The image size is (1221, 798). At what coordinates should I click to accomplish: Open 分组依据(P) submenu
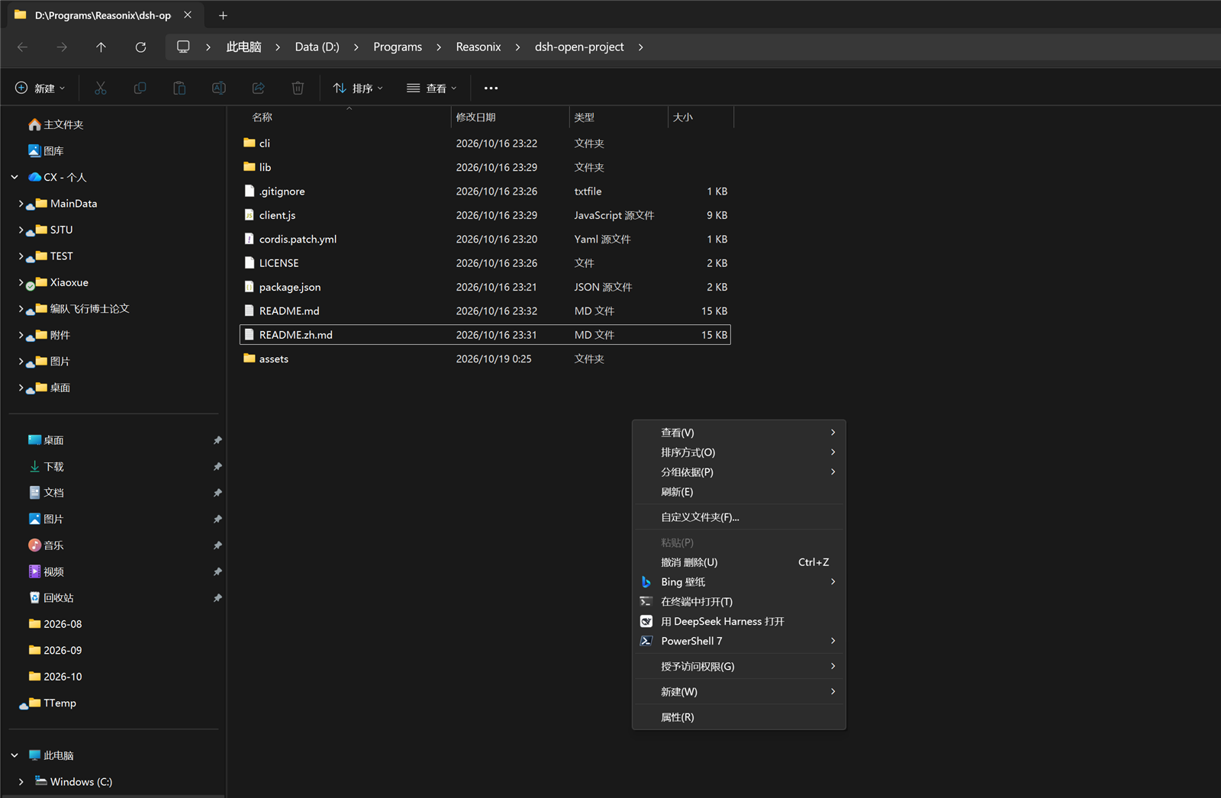pyautogui.click(x=739, y=472)
